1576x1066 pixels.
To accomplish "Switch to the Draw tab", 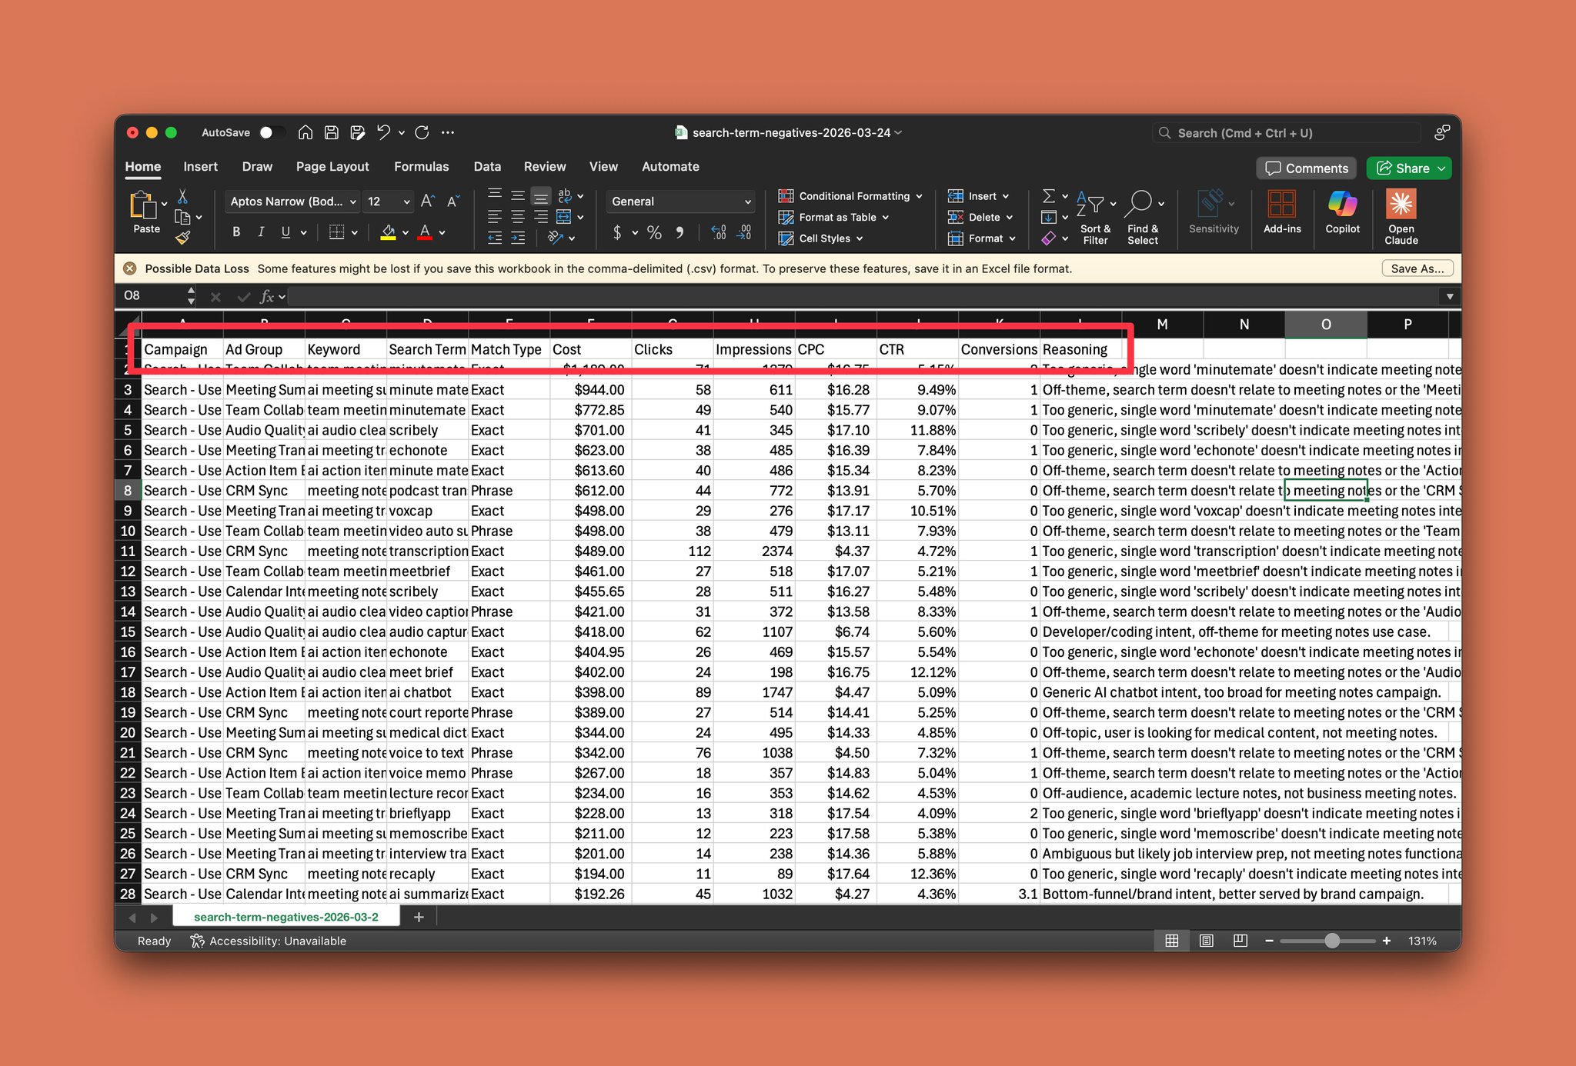I will pos(257,167).
